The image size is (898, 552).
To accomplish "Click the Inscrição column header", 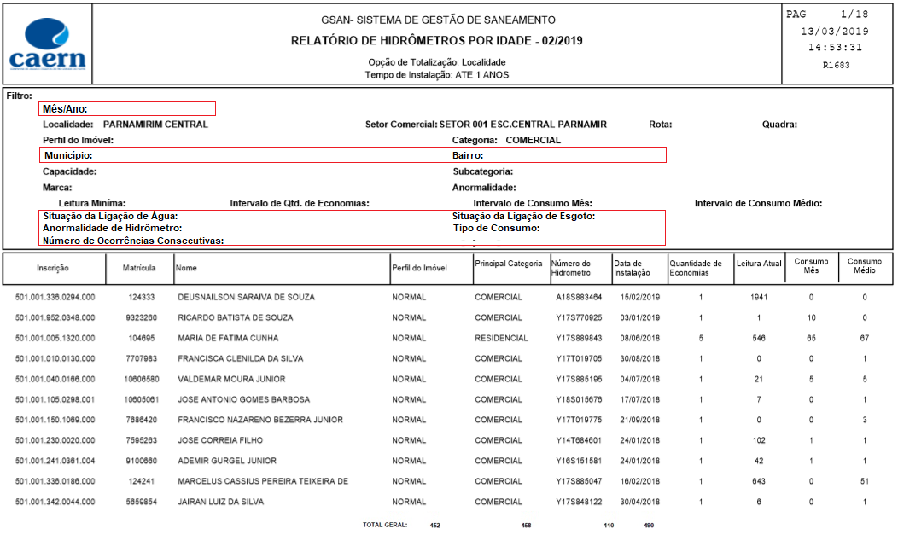I will (54, 268).
